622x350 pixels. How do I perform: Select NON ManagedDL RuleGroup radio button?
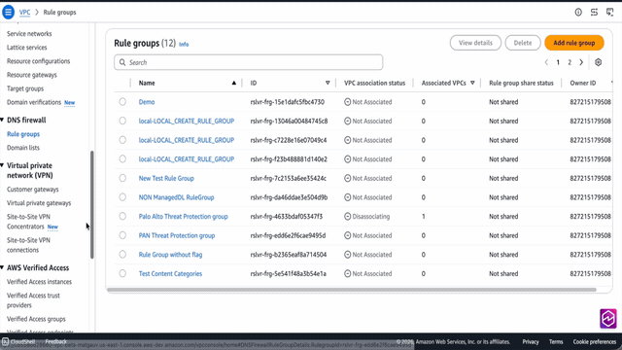tap(122, 197)
